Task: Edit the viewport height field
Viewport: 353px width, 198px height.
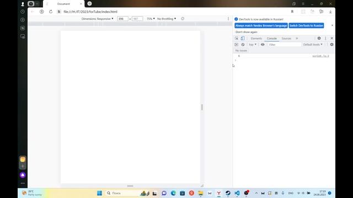Action: [x=137, y=19]
